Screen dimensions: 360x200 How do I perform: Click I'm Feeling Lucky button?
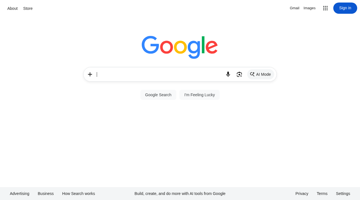click(x=200, y=95)
